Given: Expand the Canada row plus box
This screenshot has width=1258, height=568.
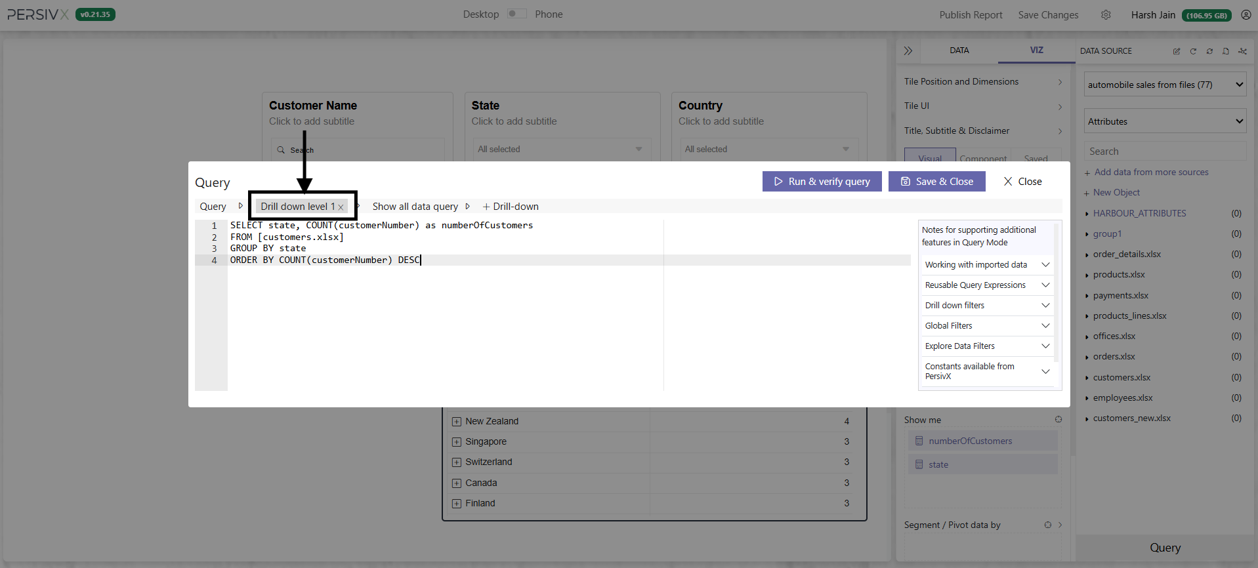Looking at the screenshot, I should pos(457,483).
